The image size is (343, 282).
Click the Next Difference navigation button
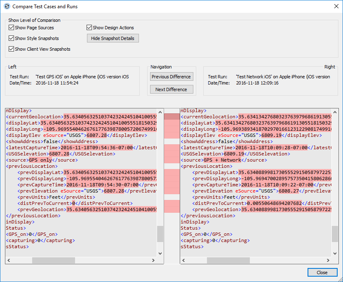[171, 89]
